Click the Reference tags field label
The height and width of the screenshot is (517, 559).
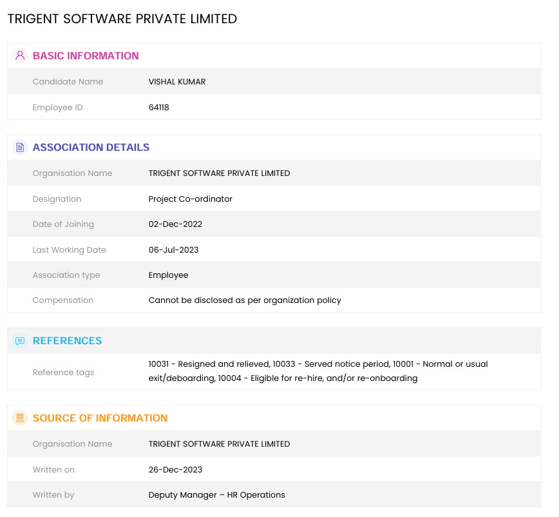tap(63, 372)
